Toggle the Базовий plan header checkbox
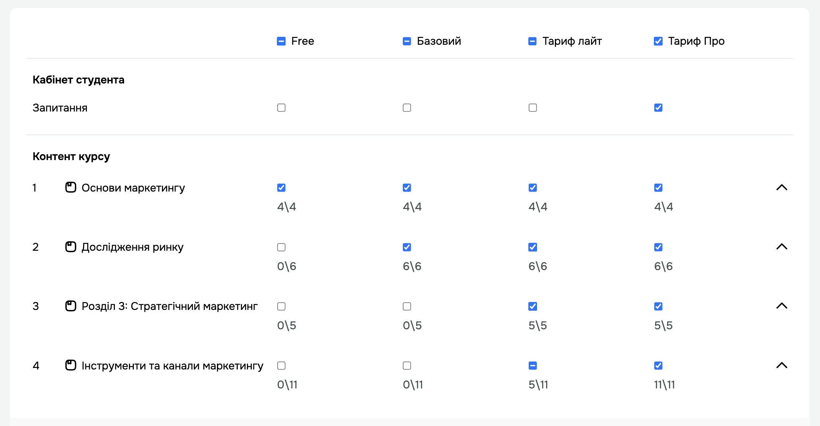This screenshot has width=820, height=426. [x=407, y=41]
